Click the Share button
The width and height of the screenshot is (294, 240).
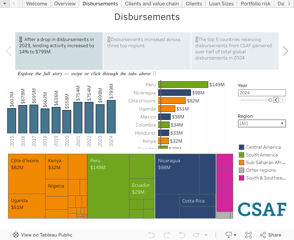pos(271,235)
